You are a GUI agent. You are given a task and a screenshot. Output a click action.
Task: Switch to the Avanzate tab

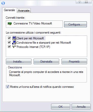tap(24, 11)
